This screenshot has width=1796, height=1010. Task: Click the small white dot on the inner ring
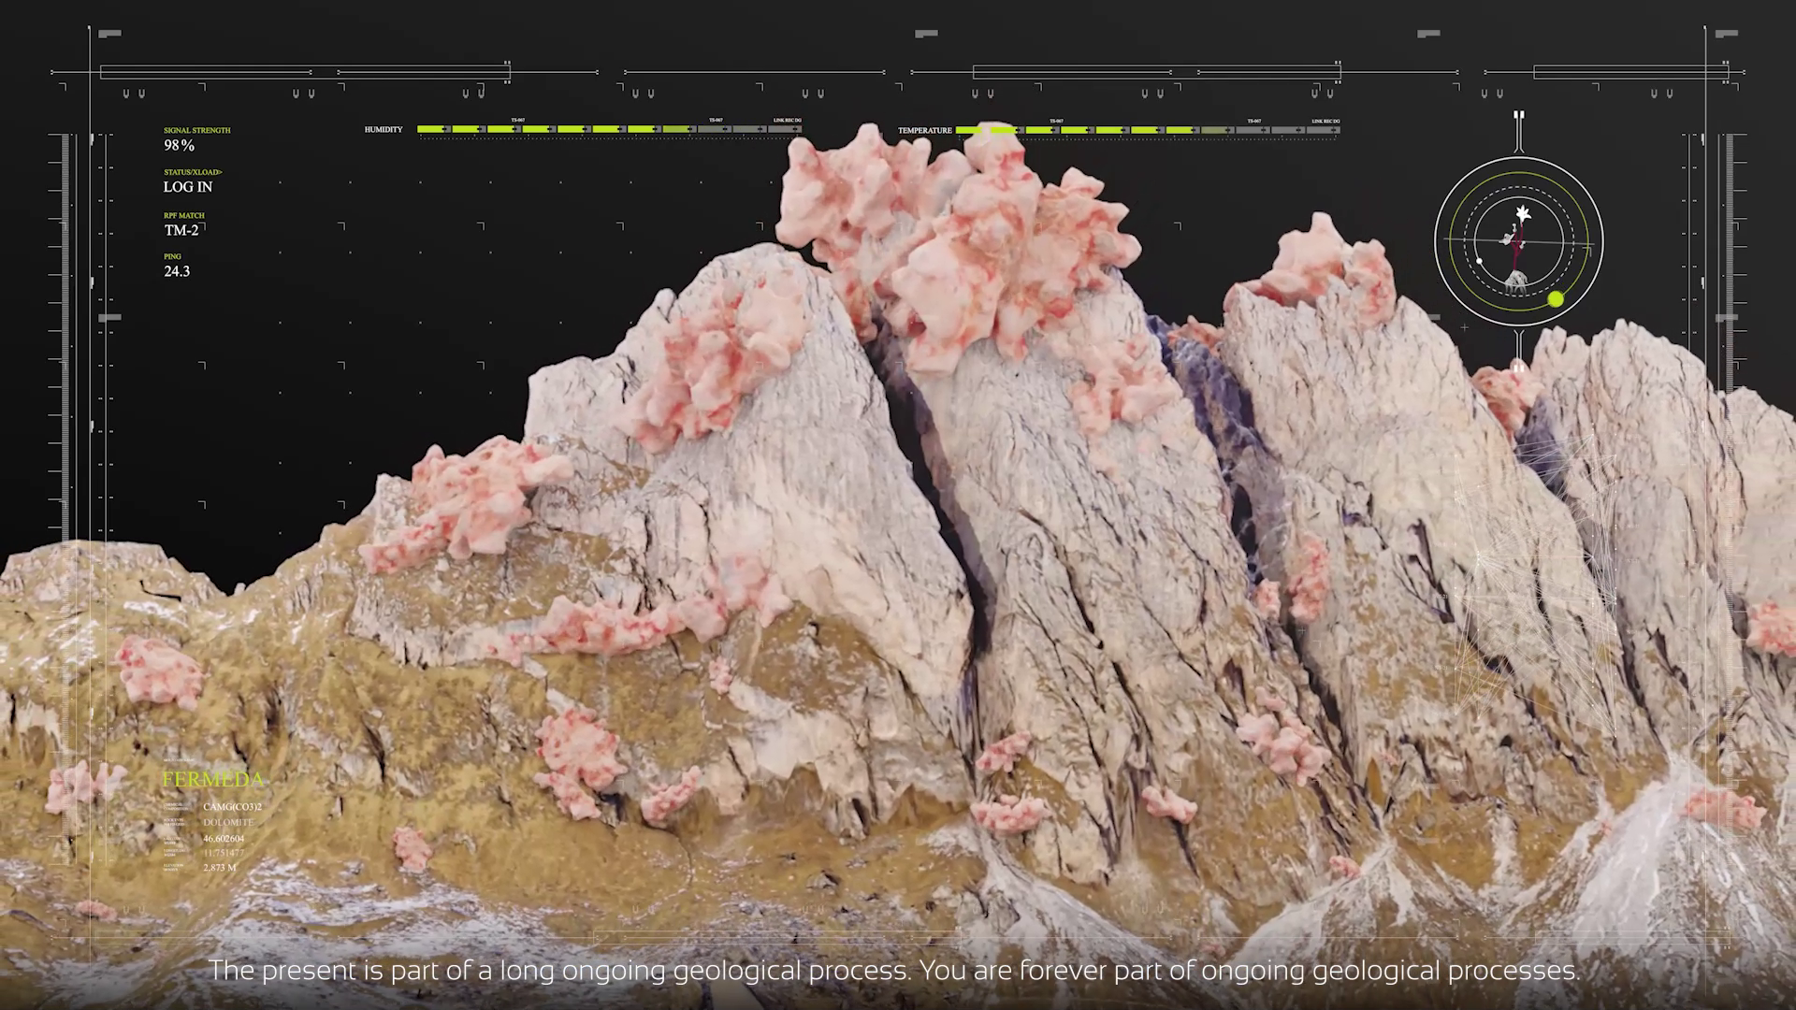1479,261
